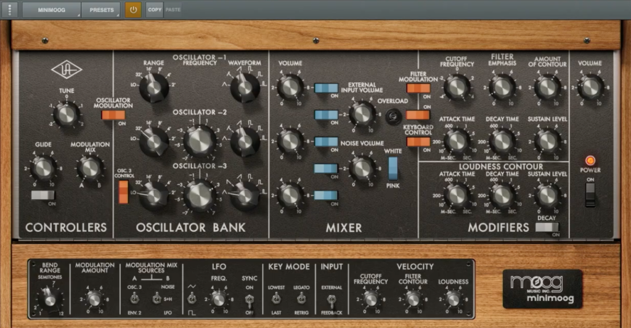The height and width of the screenshot is (328, 631).
Task: Click the EXTERNAL INPUT VOLUME knob
Action: (362, 114)
